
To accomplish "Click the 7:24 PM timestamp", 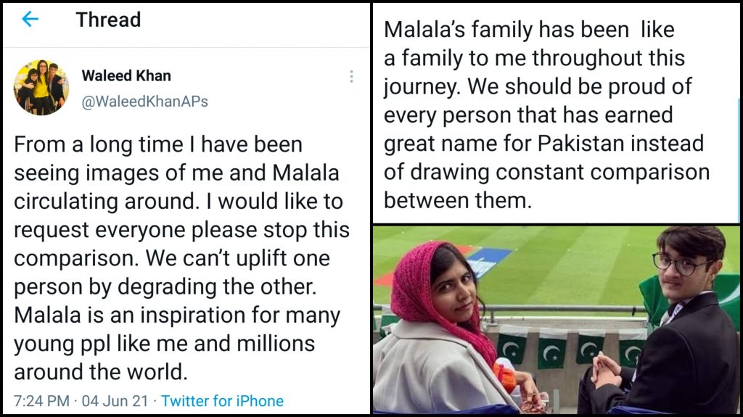I will pyautogui.click(x=43, y=400).
